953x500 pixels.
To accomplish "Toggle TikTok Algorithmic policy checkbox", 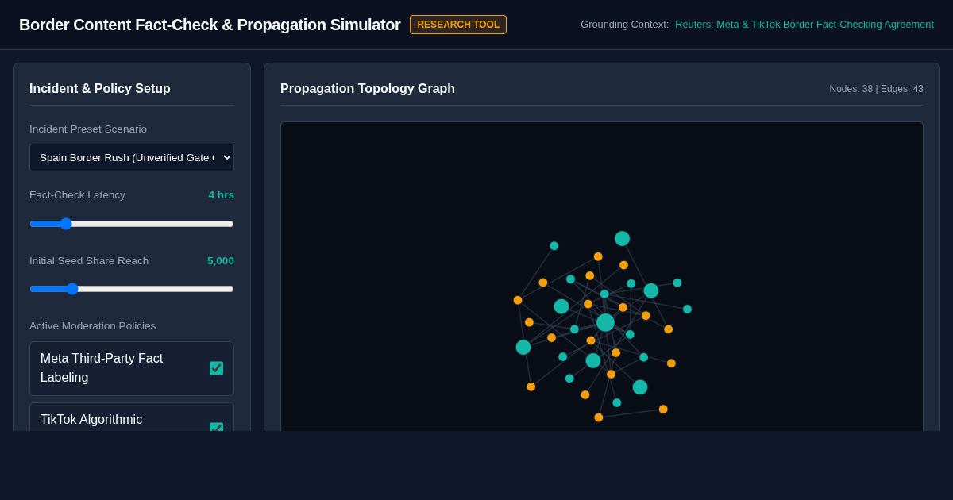I will (216, 427).
